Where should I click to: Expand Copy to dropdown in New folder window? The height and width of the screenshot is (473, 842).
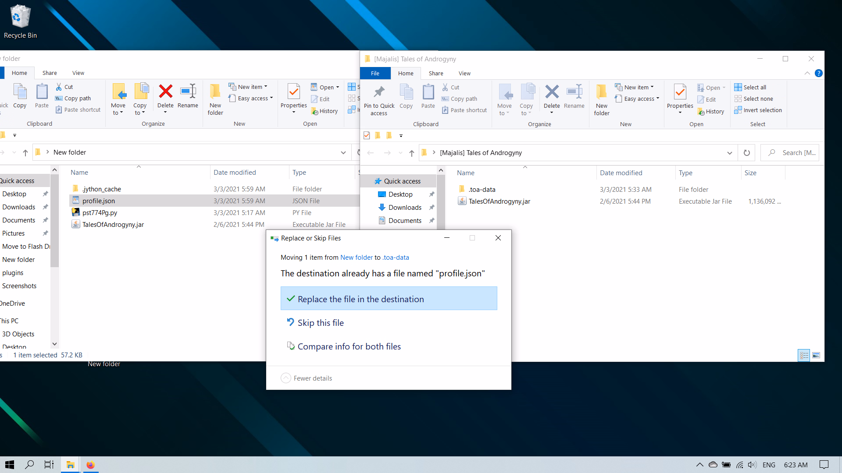(140, 109)
